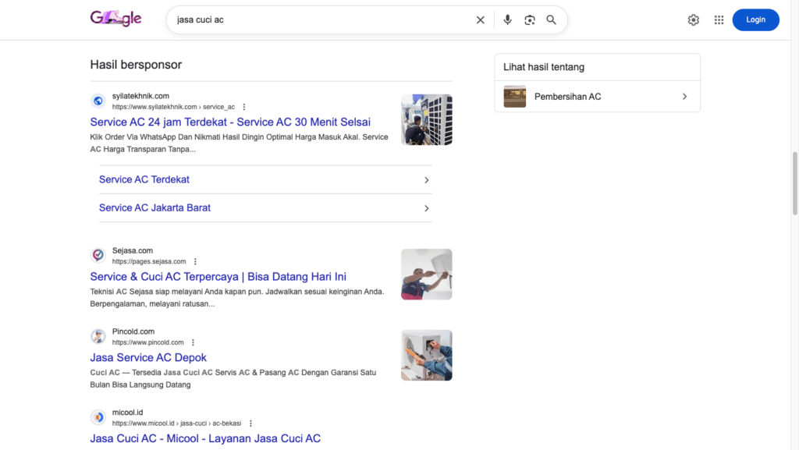Viewport: 799px width, 450px height.
Task: Click syilatekhnik.com site name text
Action: coord(140,96)
